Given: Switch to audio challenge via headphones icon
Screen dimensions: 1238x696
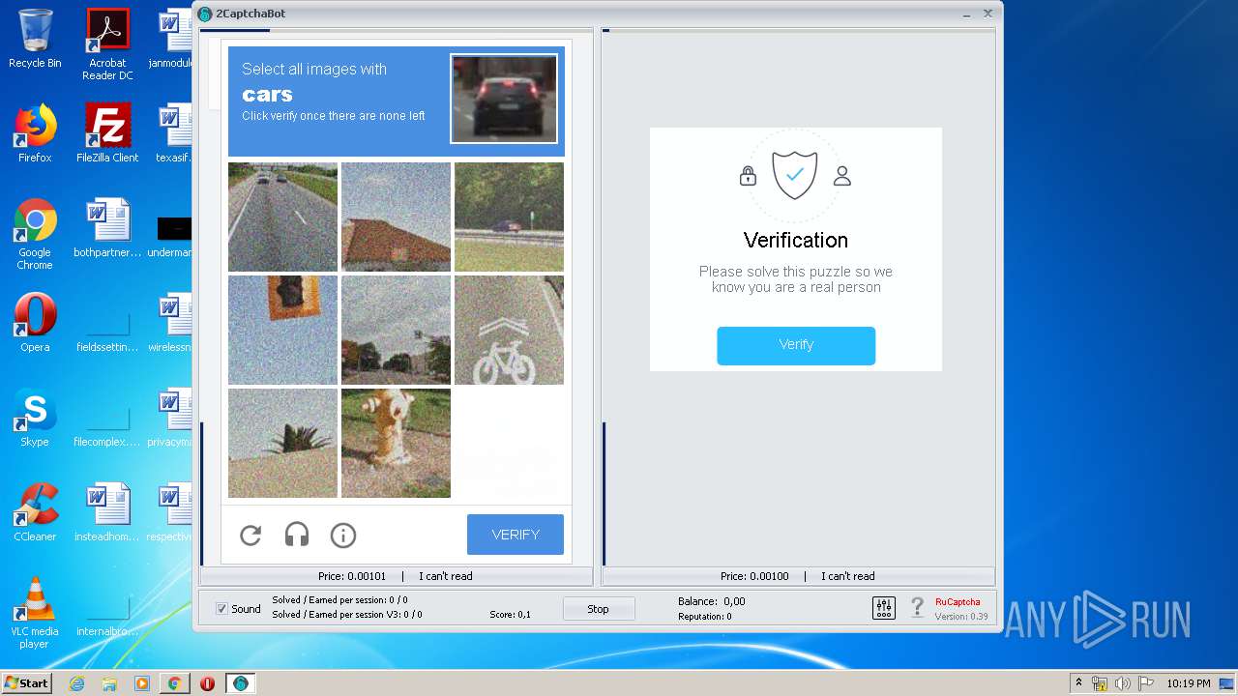Looking at the screenshot, I should pos(296,535).
